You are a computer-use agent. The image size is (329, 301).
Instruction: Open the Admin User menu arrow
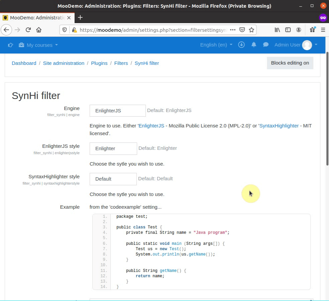tap(316, 45)
